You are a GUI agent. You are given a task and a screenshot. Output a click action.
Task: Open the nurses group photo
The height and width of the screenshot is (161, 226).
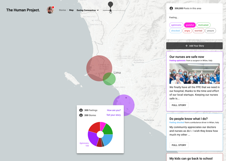195,74
